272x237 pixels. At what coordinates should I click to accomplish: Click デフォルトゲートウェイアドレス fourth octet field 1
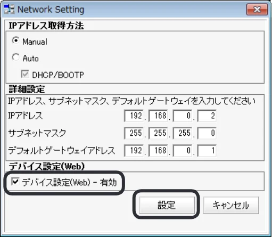pos(207,151)
